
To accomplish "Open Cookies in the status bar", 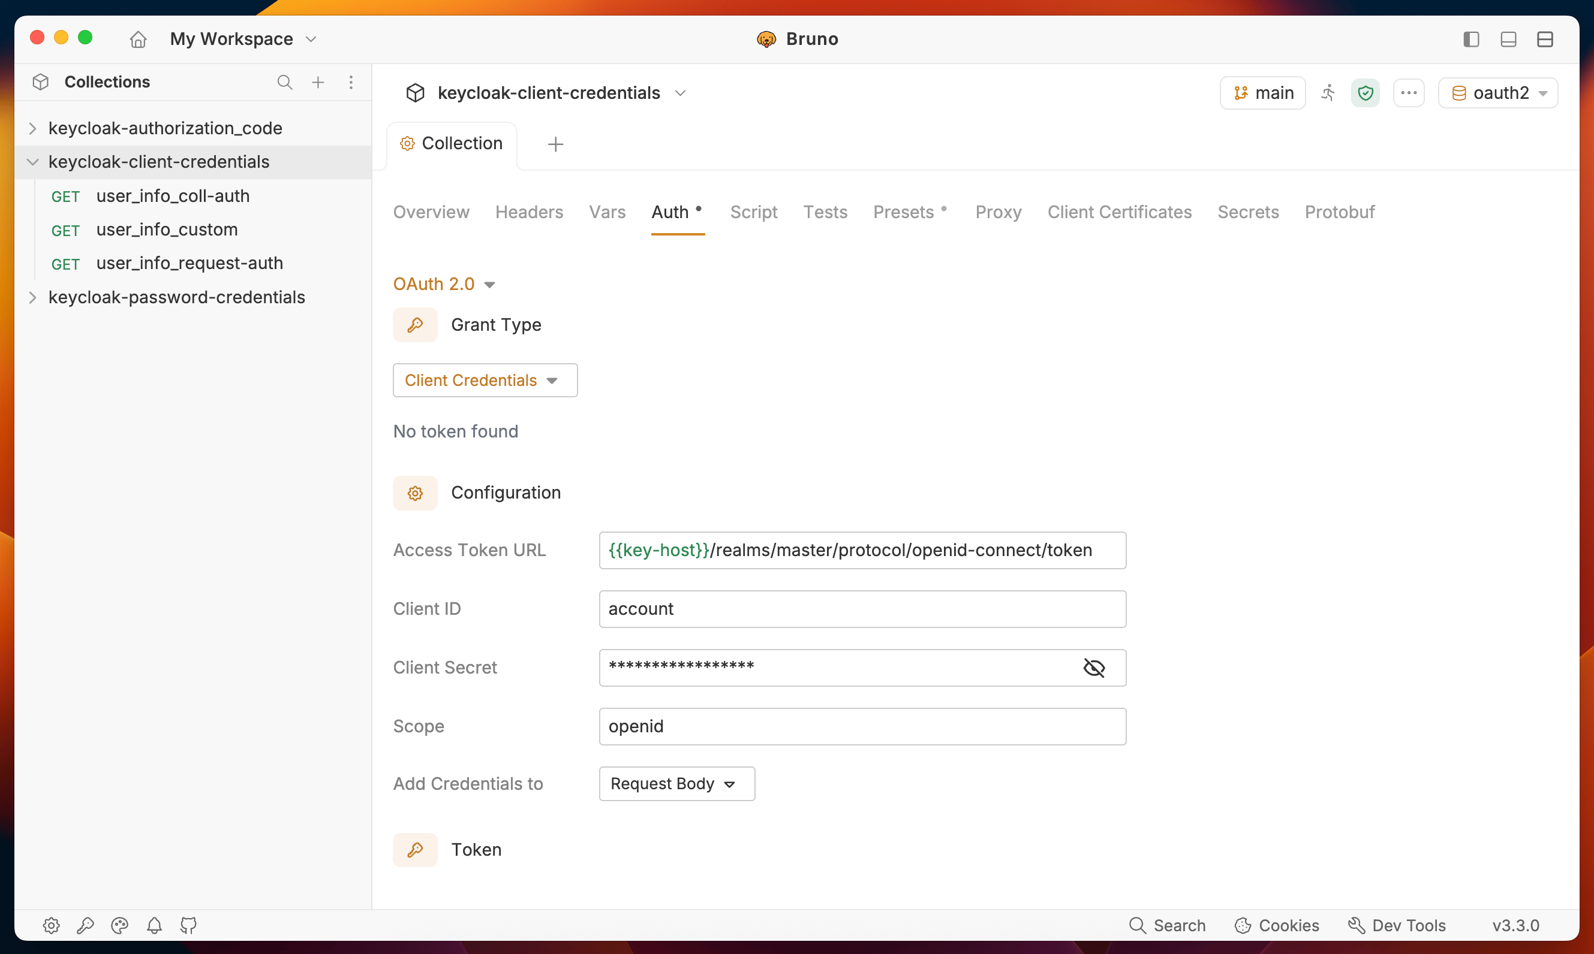I will point(1276,925).
